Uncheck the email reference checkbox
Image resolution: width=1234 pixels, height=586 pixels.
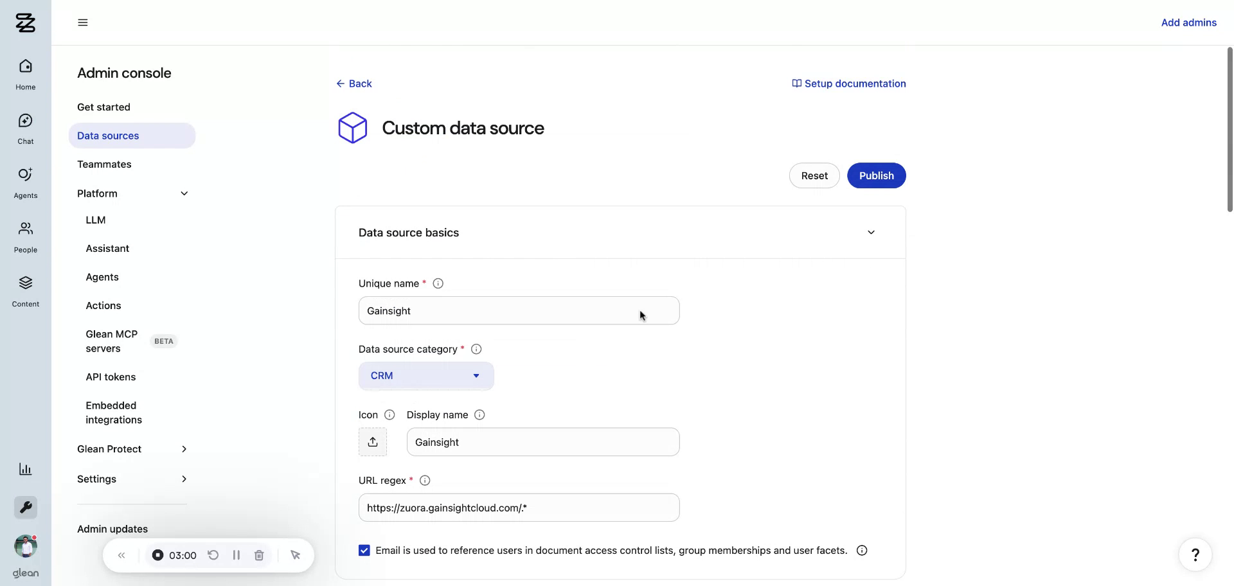(364, 550)
